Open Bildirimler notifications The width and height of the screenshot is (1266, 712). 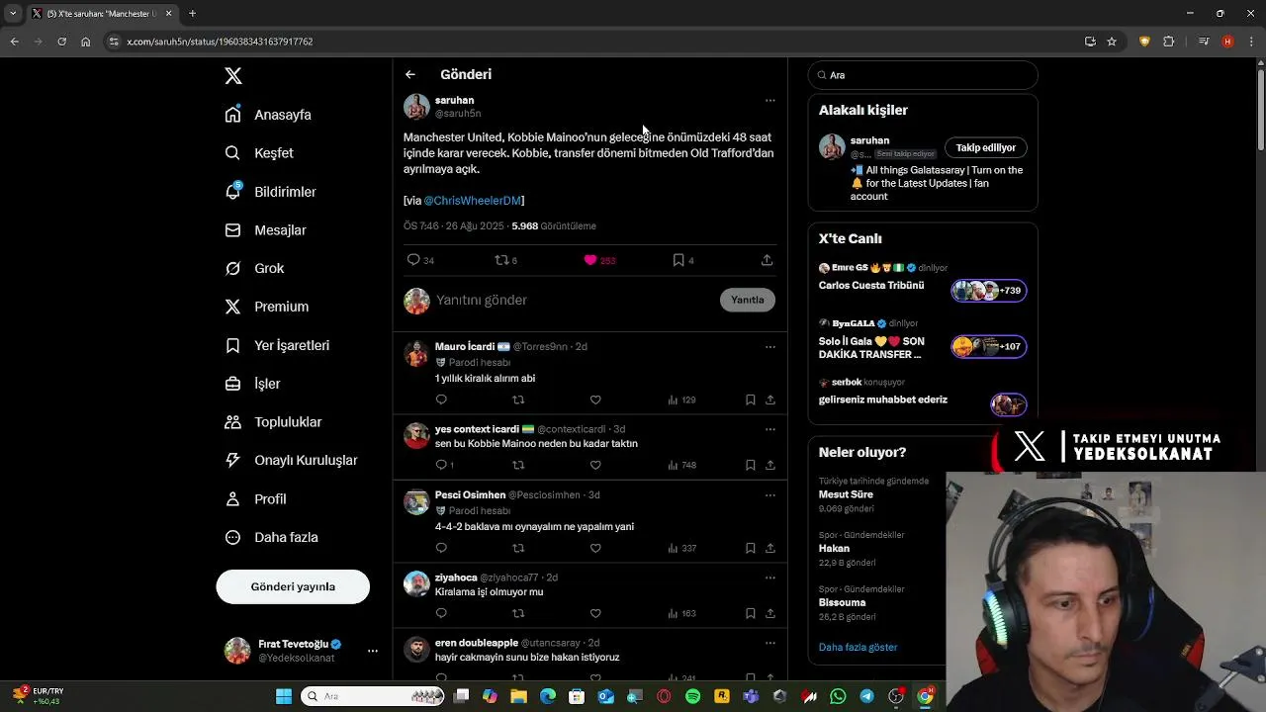click(x=270, y=192)
